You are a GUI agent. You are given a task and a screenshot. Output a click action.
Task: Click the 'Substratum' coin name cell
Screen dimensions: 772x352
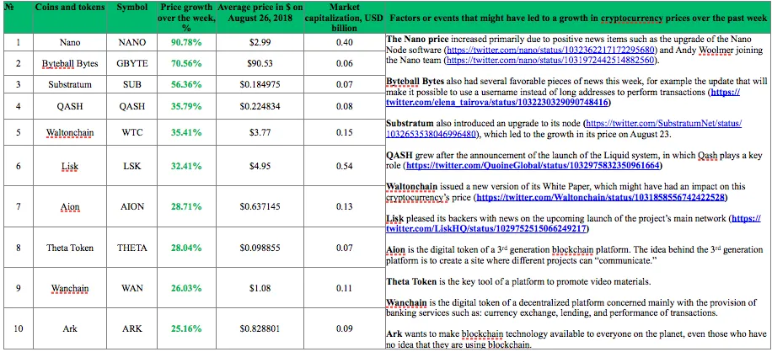(69, 84)
